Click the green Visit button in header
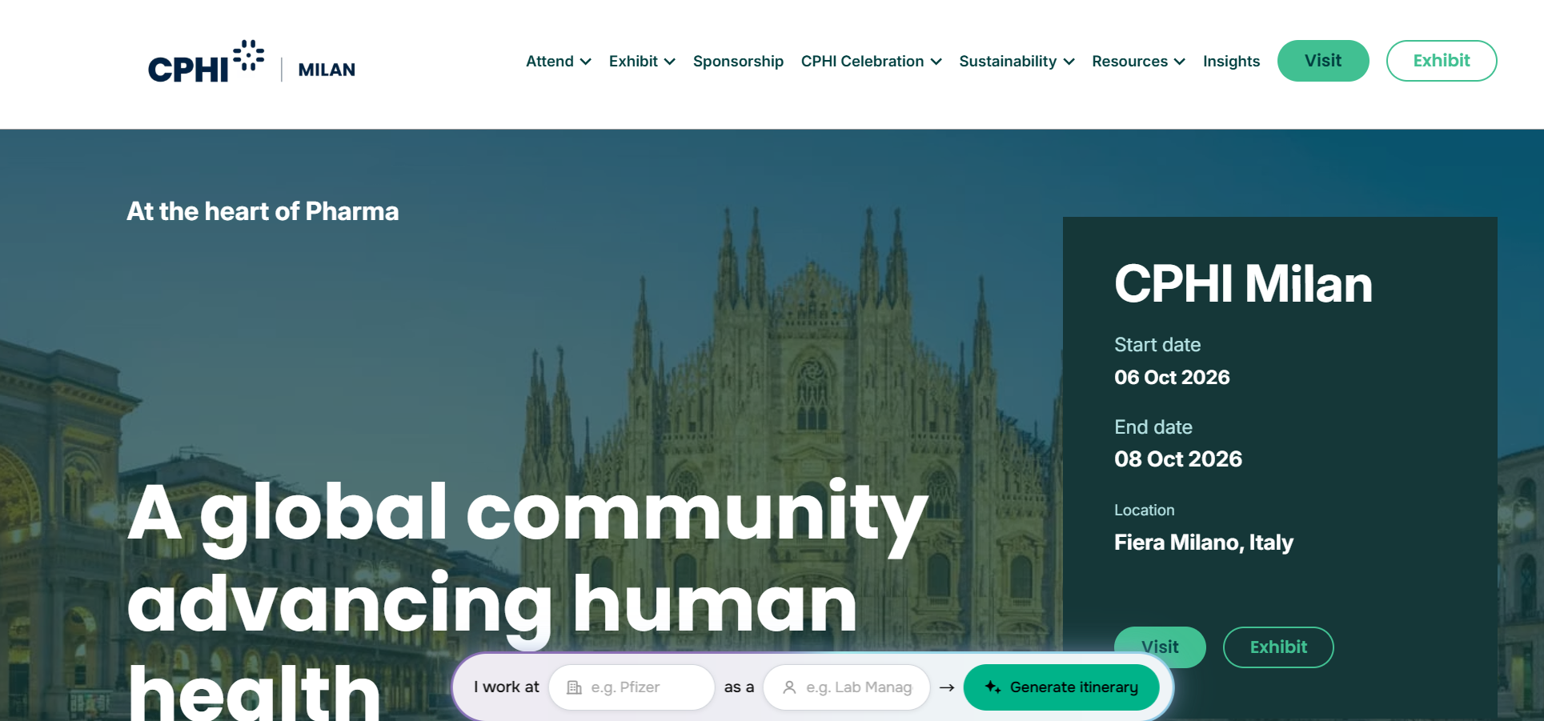1544x721 pixels. coord(1323,61)
